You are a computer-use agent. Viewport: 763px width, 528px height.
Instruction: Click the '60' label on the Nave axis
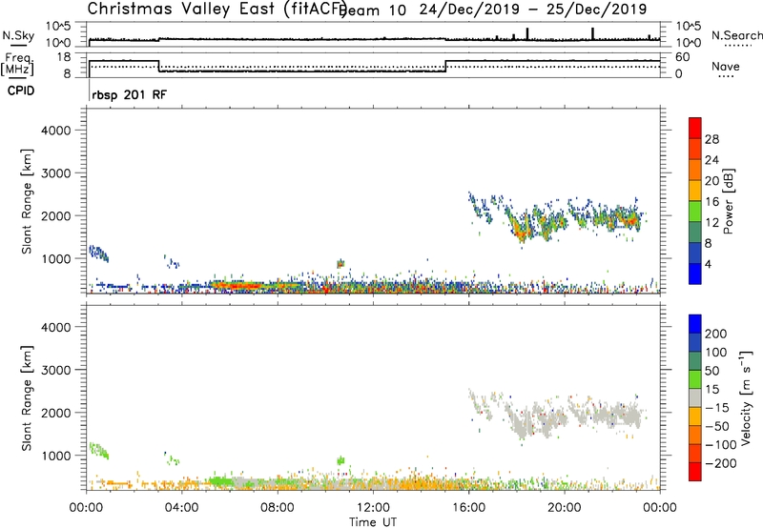click(x=683, y=57)
